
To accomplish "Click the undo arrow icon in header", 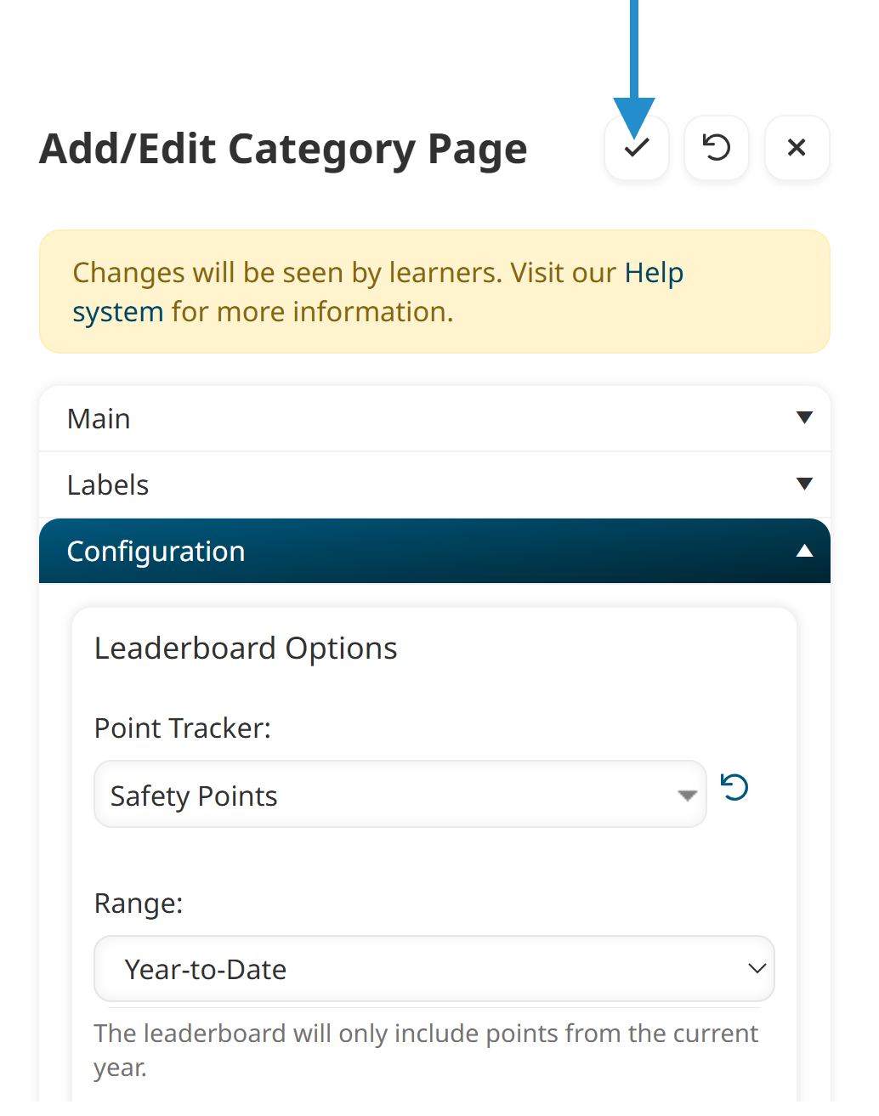I will [716, 147].
